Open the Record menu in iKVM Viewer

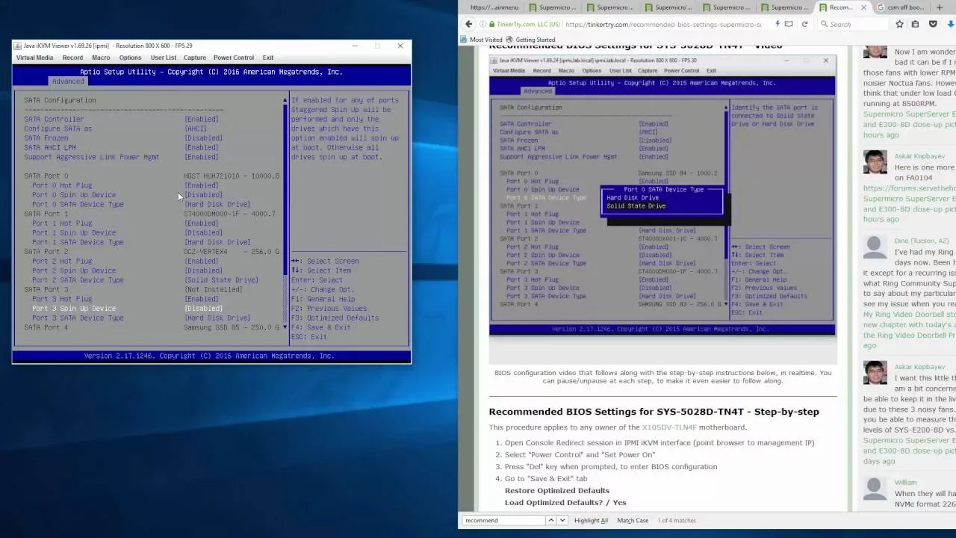[x=72, y=58]
